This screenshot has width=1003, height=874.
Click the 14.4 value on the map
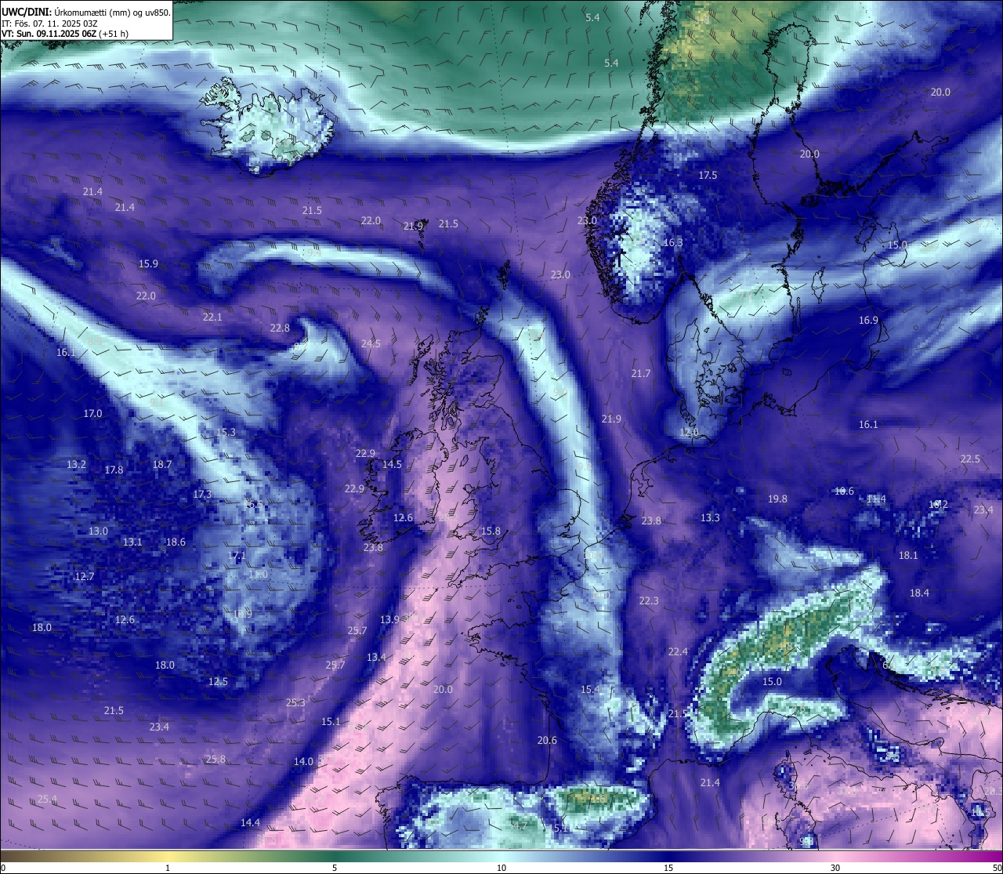coord(250,823)
